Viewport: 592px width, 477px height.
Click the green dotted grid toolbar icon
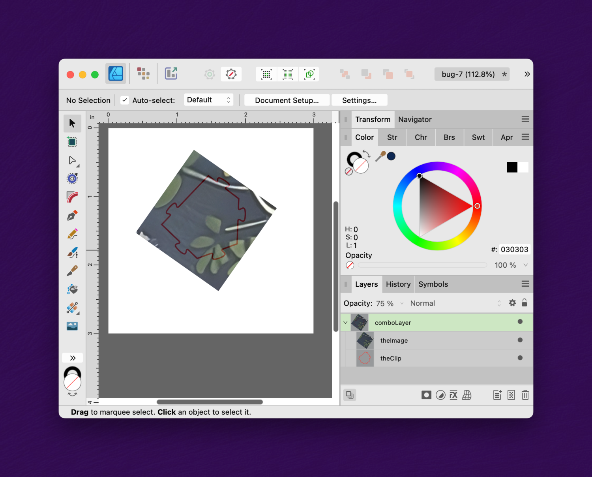pos(288,74)
